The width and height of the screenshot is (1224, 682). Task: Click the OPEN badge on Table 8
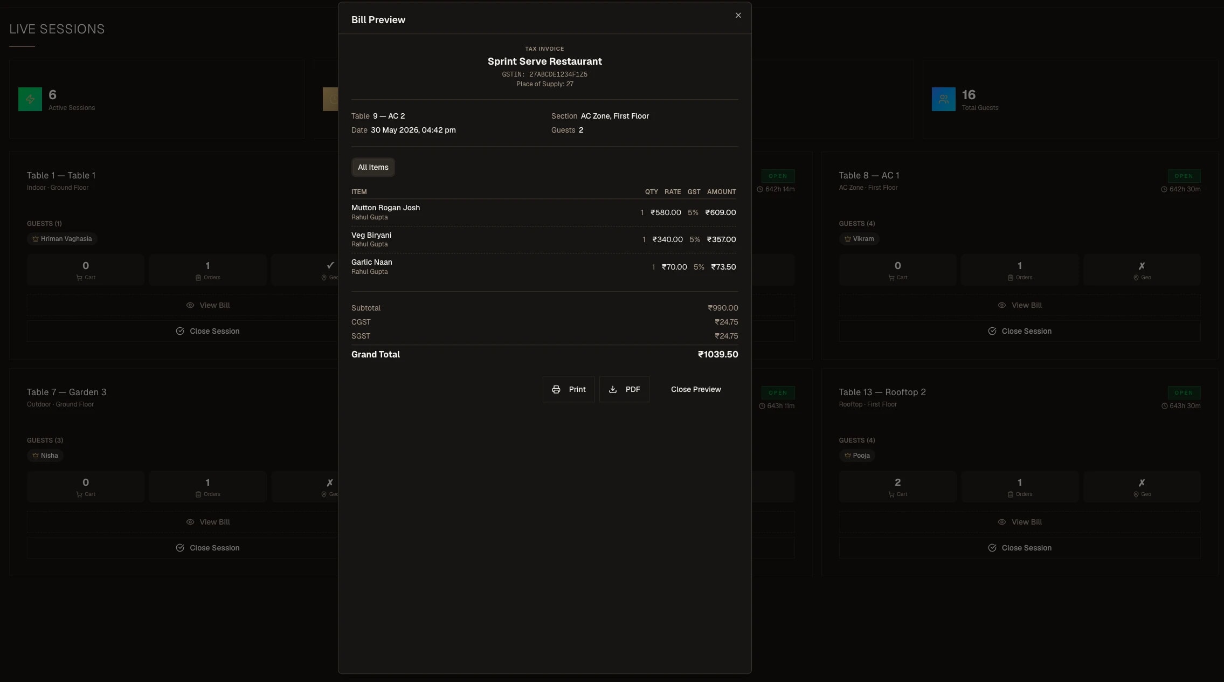[x=1184, y=176]
